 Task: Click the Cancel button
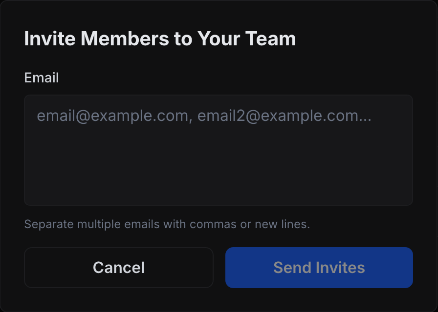pyautogui.click(x=119, y=268)
